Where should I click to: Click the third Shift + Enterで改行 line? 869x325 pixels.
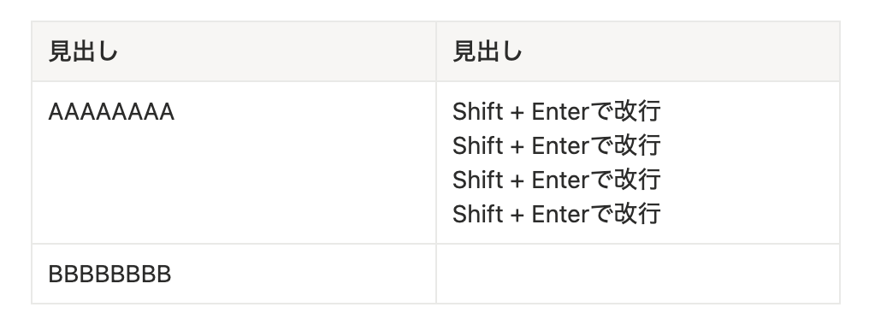[557, 180]
